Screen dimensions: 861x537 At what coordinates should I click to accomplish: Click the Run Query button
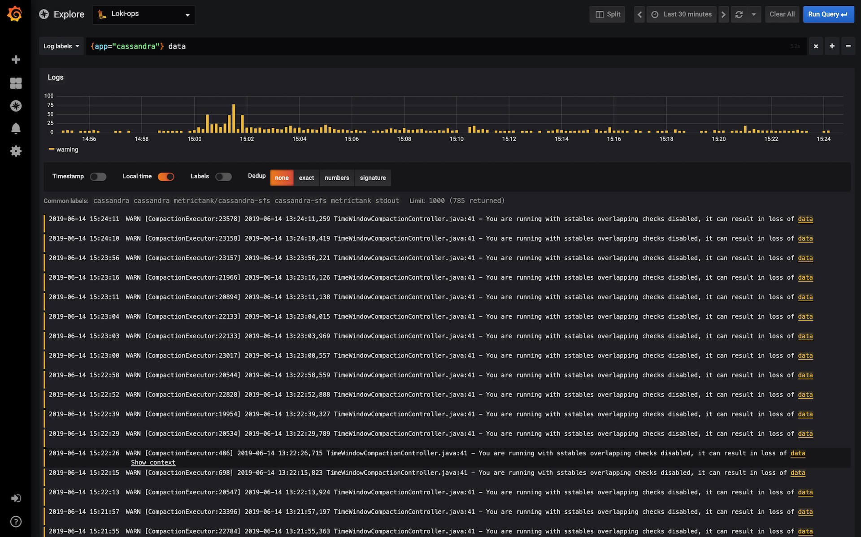click(828, 14)
